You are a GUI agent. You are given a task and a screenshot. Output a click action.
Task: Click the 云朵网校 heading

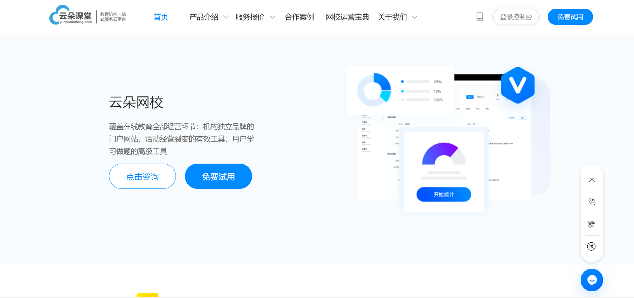pos(136,102)
